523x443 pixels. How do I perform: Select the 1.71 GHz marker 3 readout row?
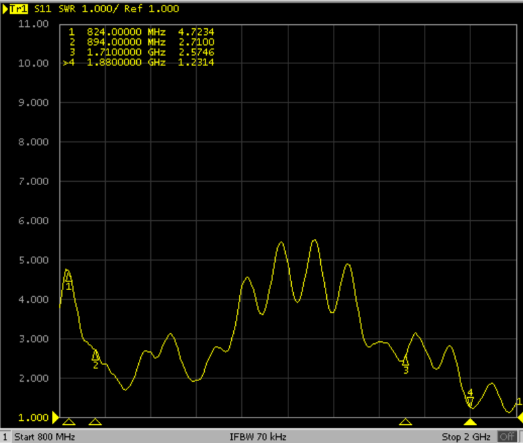(141, 52)
